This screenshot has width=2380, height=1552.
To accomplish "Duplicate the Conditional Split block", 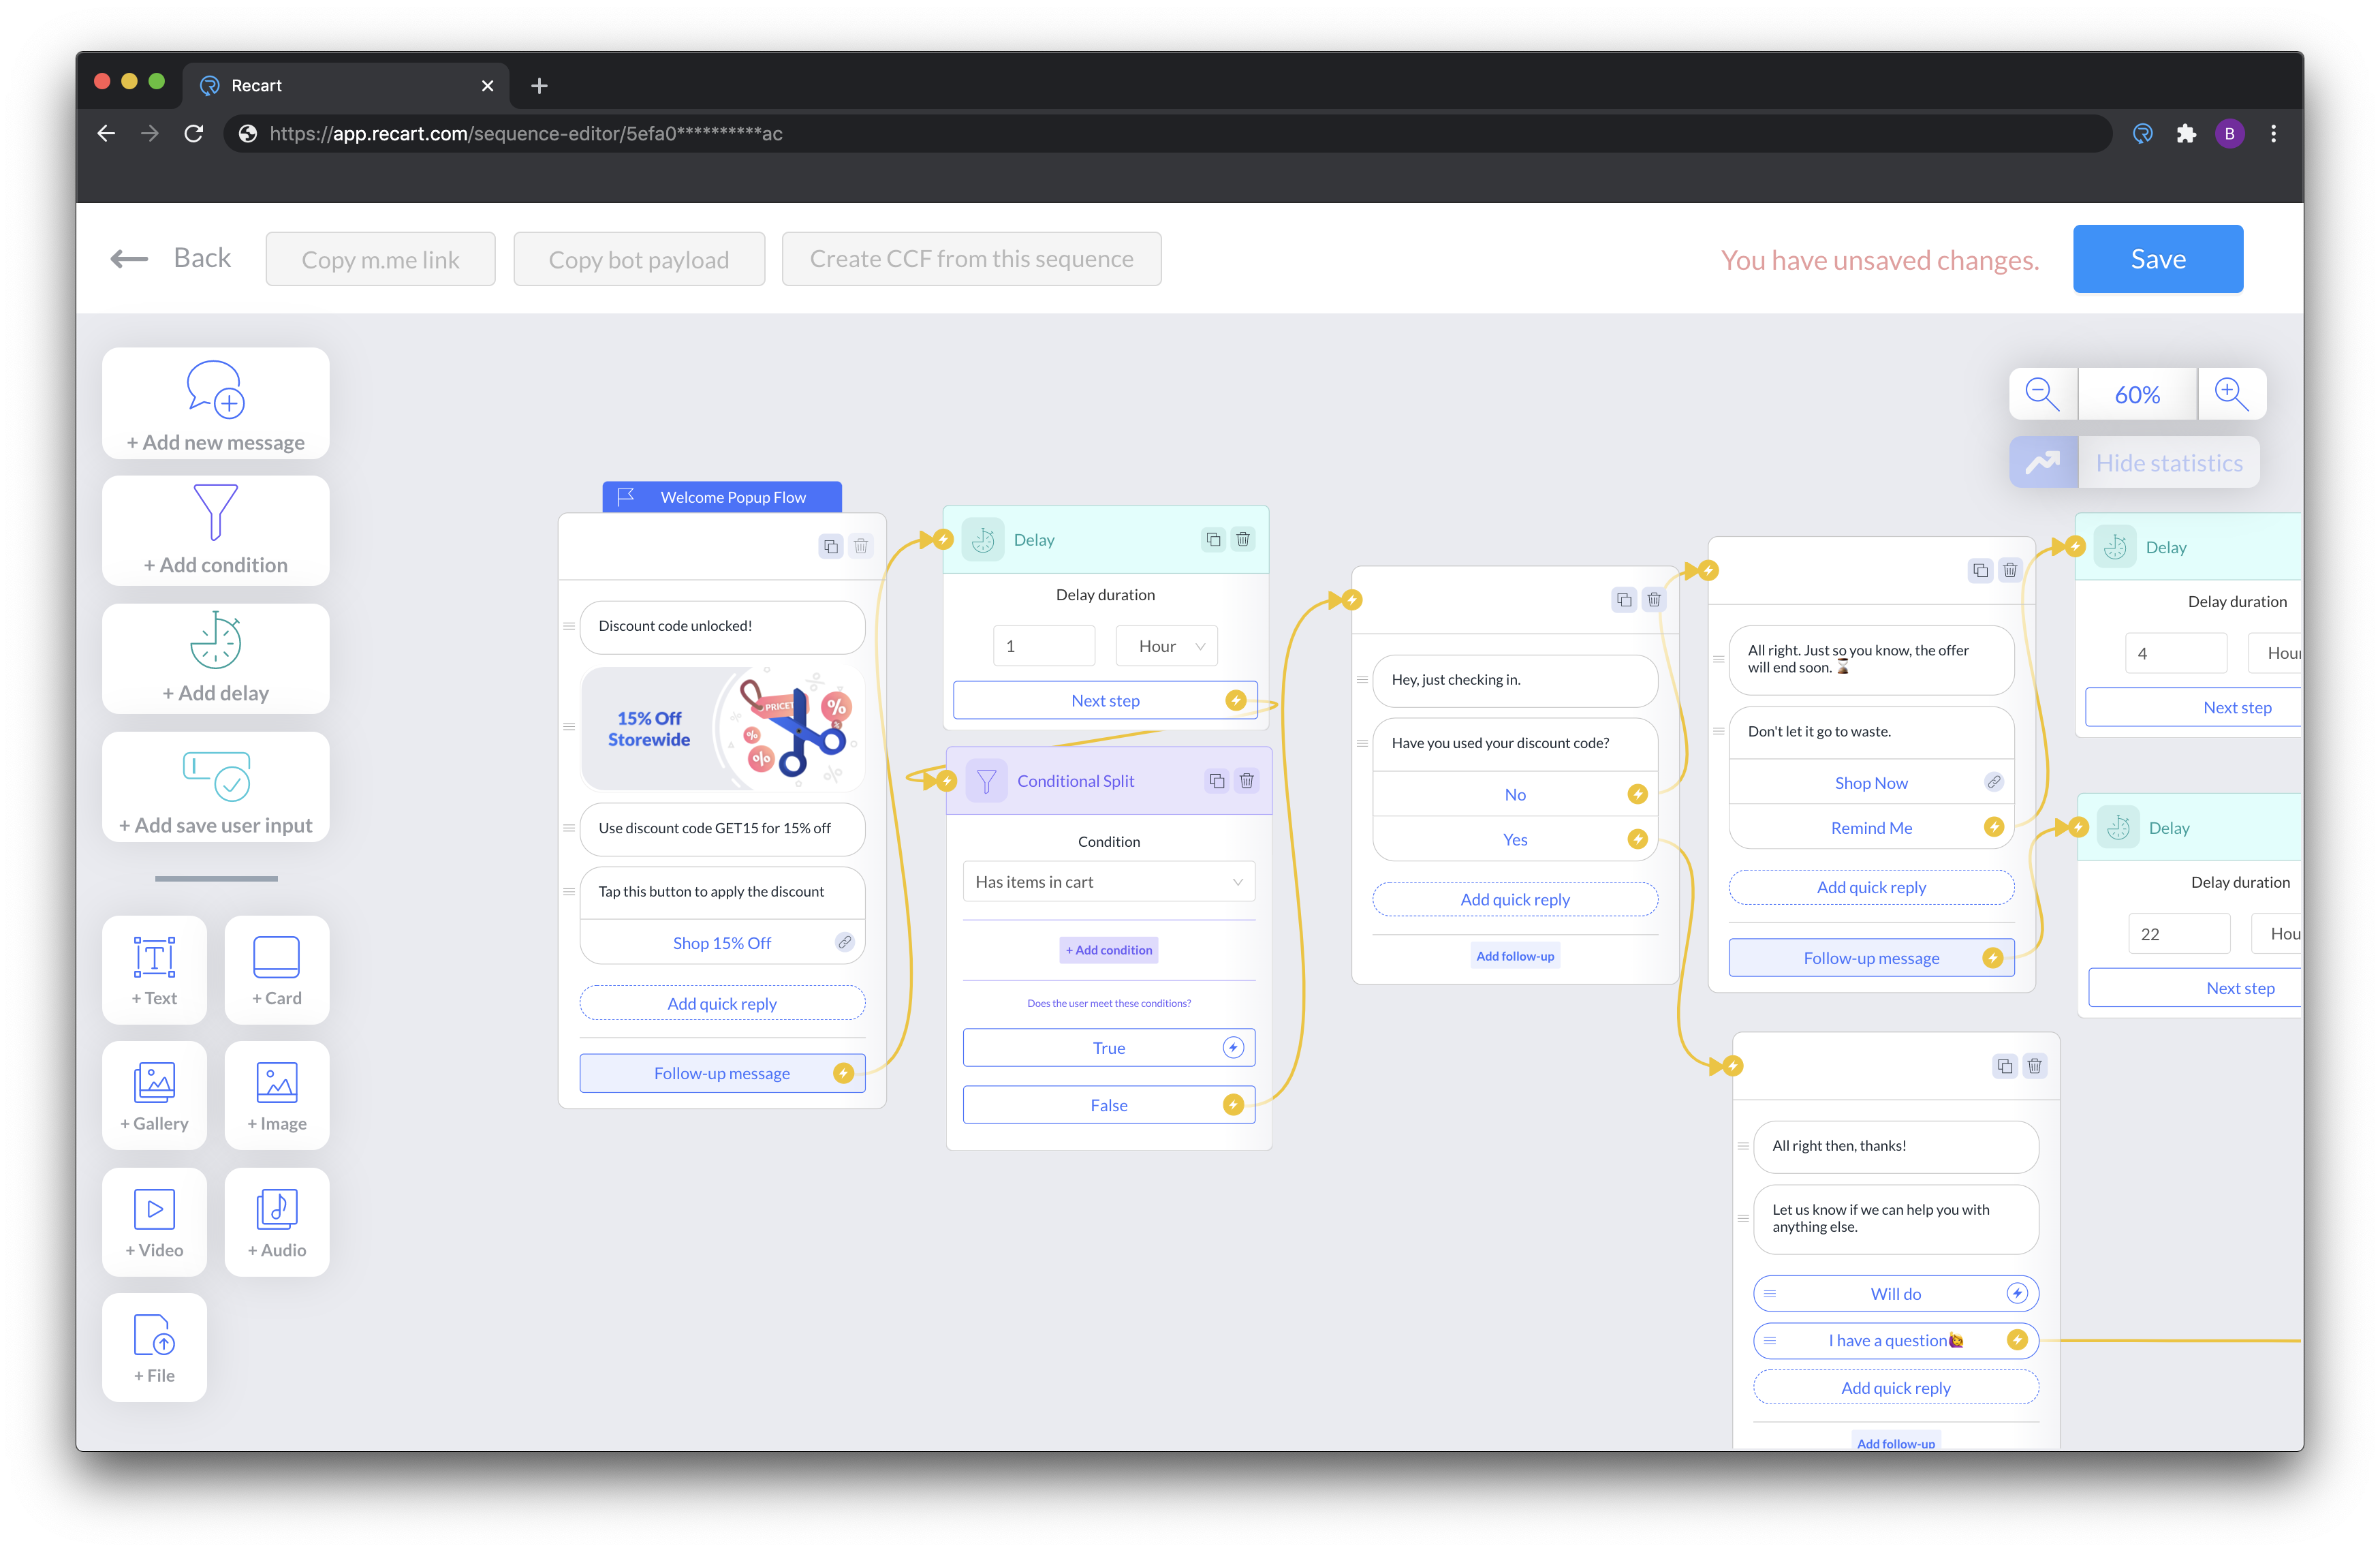I will pos(1217,781).
